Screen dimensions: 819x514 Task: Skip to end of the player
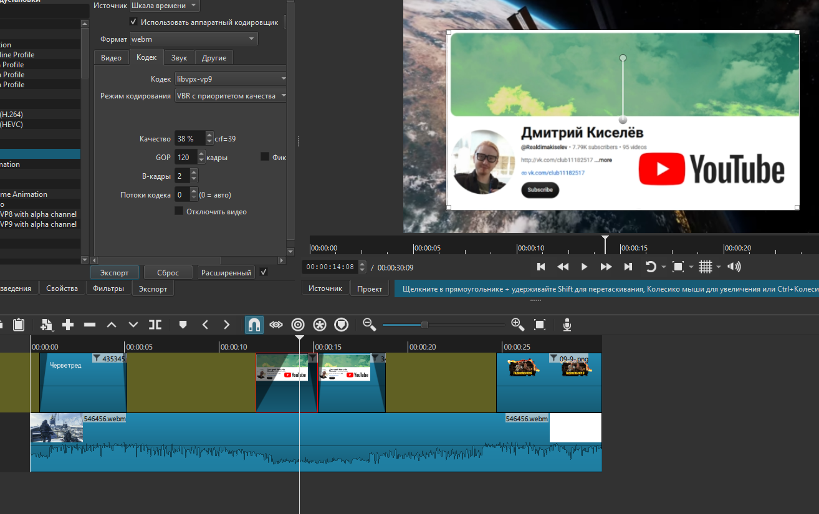point(628,267)
